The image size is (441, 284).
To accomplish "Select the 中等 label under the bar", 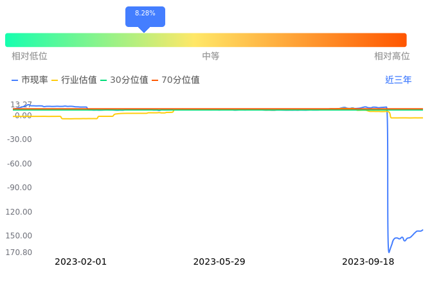I will [x=211, y=57].
